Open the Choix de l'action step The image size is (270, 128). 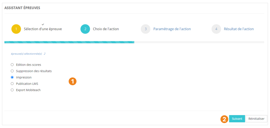(106, 29)
